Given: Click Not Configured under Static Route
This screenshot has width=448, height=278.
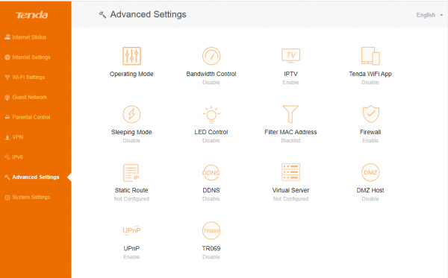Looking at the screenshot, I should [131, 199].
